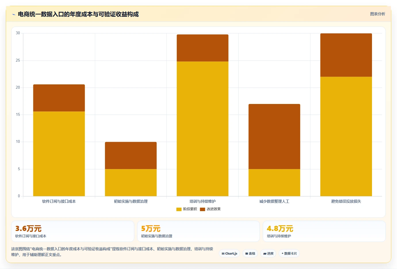
Task: Click the chart title 电商统一数据入口的年度成本与可验证收益构成
Action: pyautogui.click(x=78, y=14)
